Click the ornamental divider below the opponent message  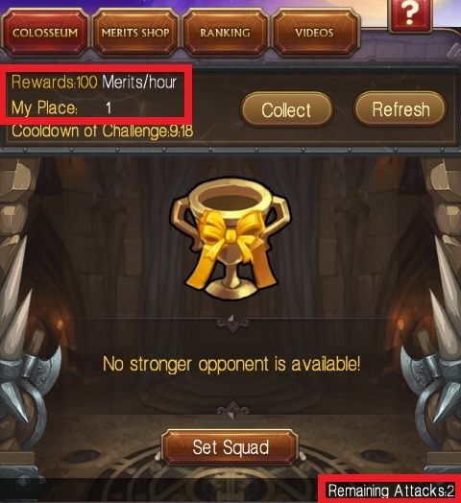pos(232,411)
